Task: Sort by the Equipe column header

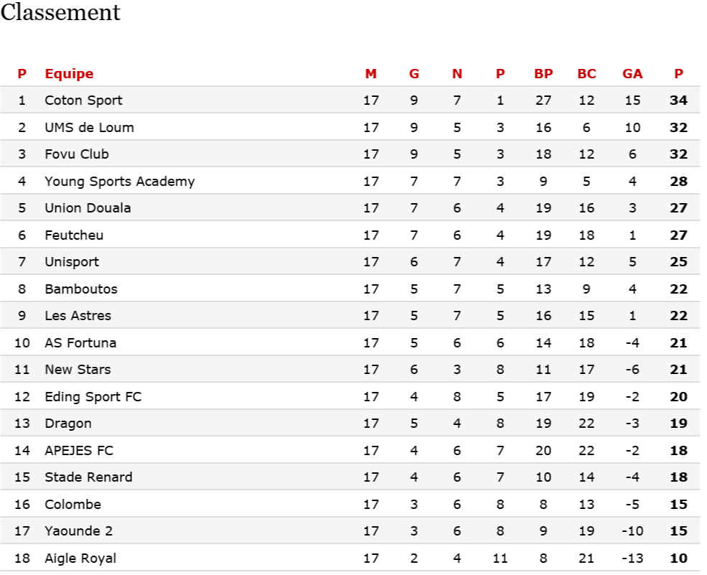Action: (x=69, y=73)
